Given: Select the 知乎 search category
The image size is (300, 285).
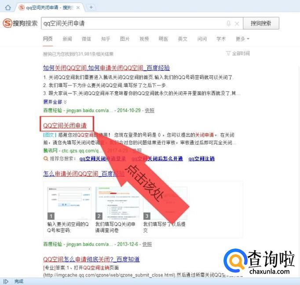Looking at the screenshot, I should click(106, 39).
